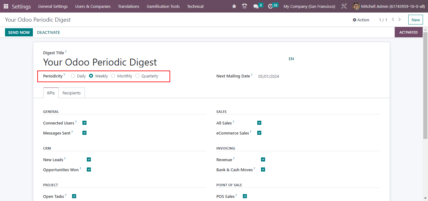Image resolution: width=428 pixels, height=201 pixels.
Task: Click the Settings app title
Action: point(21,6)
